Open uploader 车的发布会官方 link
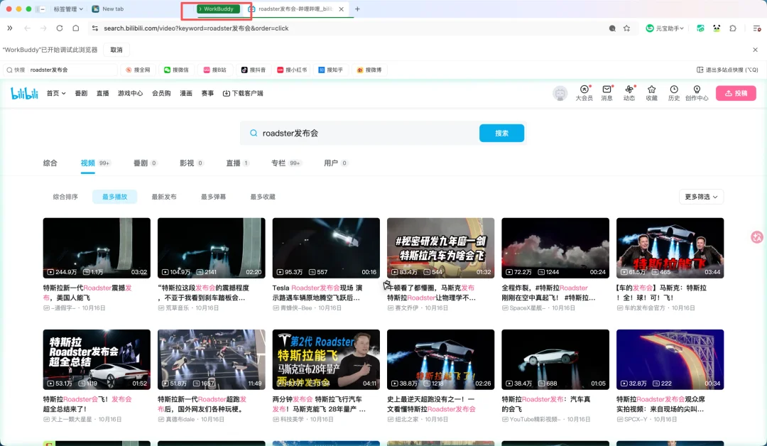767x446 pixels. coord(643,308)
